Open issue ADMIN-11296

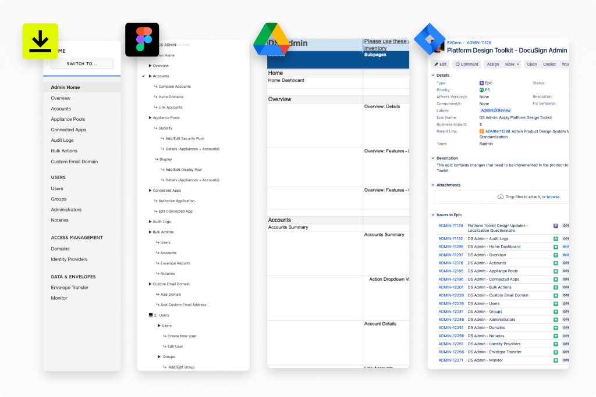point(451,246)
